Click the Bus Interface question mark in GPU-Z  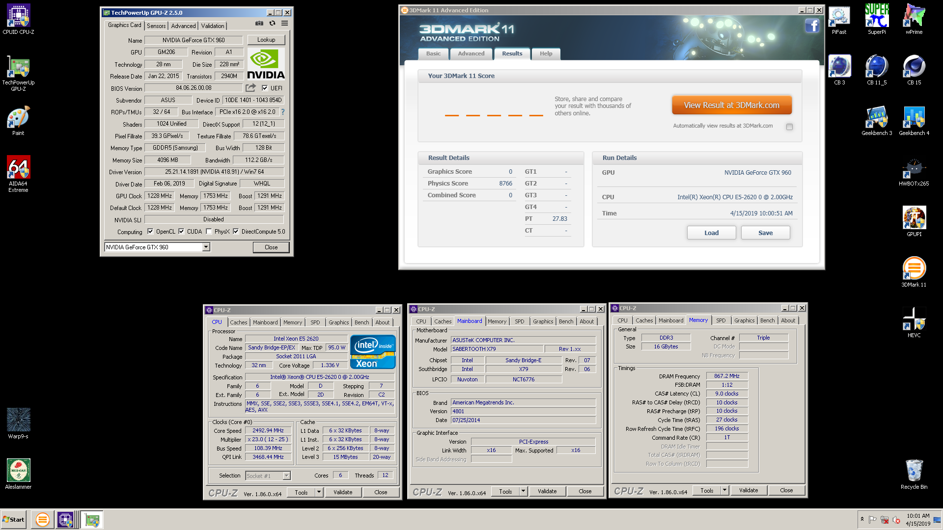(x=283, y=112)
